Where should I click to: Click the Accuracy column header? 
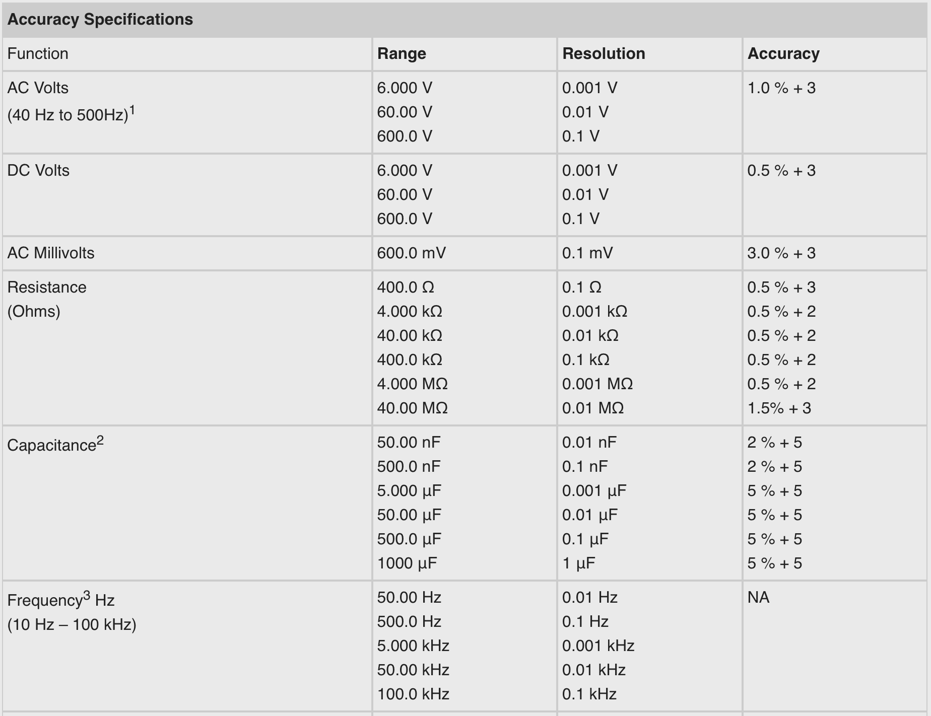[x=783, y=54]
